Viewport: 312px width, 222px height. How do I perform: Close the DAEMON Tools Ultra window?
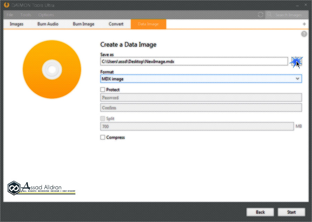306,5
